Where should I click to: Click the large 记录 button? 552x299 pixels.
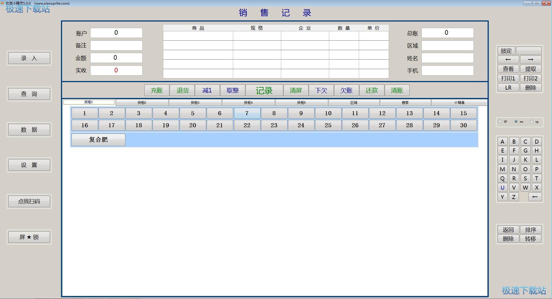pos(264,90)
